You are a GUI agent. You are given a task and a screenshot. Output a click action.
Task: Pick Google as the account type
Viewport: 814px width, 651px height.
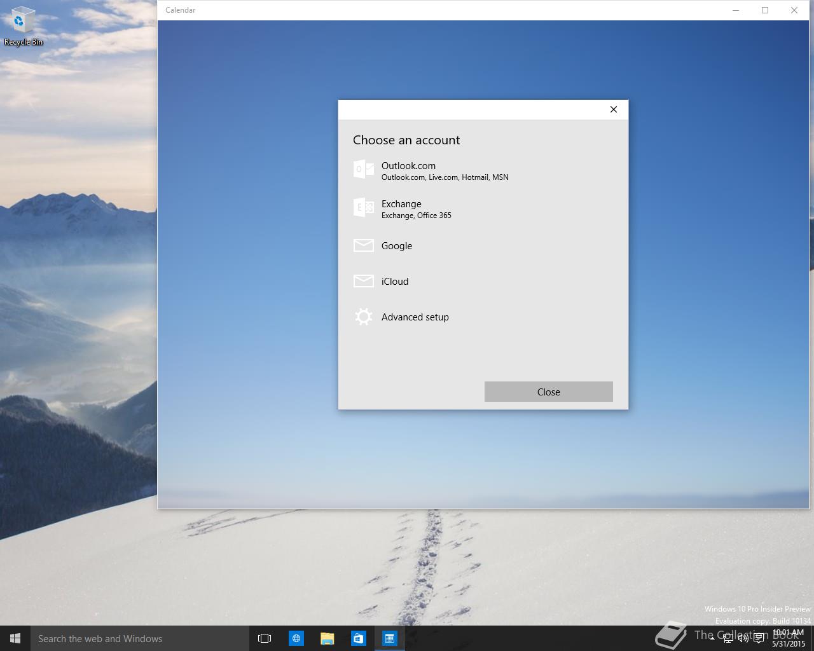pyautogui.click(x=483, y=245)
